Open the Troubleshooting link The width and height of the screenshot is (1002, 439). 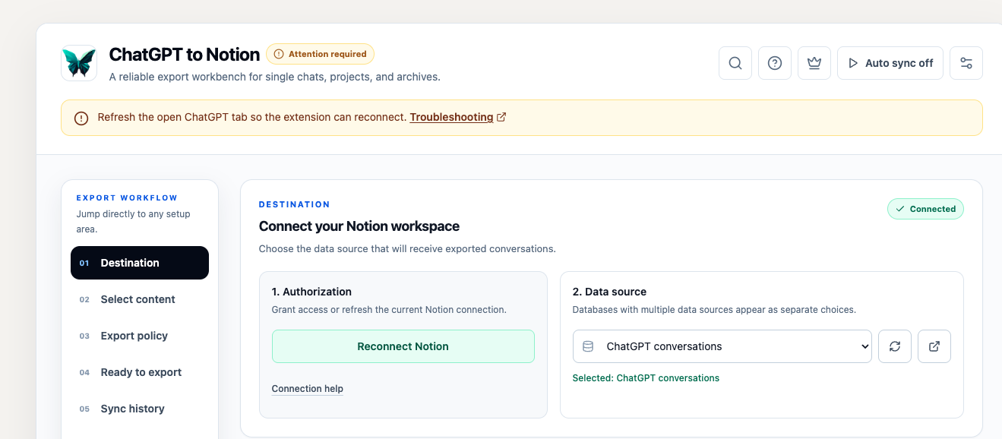458,118
